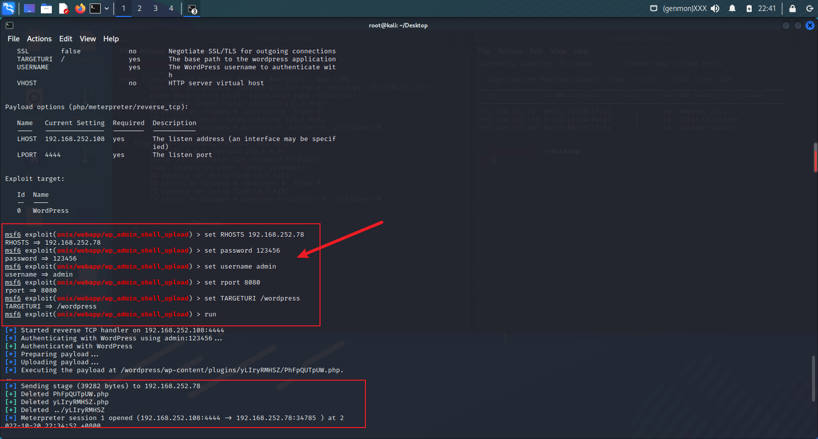Screen dimensions: 818x439
Task: Click the 'Authenticated with WordPress' line
Action: (x=69, y=346)
